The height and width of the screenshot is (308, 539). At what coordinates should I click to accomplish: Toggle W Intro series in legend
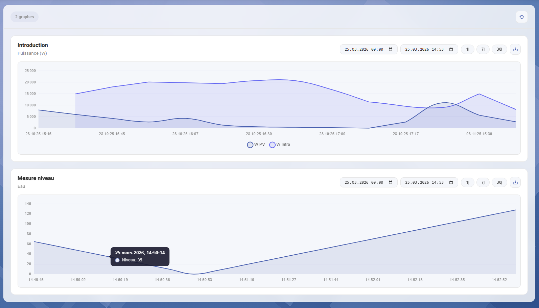pos(280,145)
